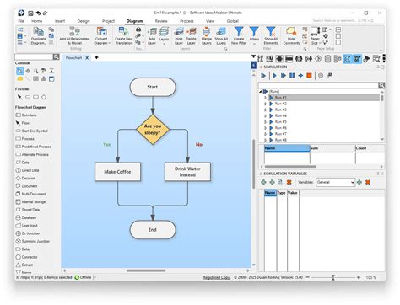Open the Design ribbon tab
This screenshot has height=305, width=400.
pyautogui.click(x=84, y=21)
